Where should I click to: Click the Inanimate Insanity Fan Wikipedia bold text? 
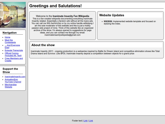coord(71,16)
